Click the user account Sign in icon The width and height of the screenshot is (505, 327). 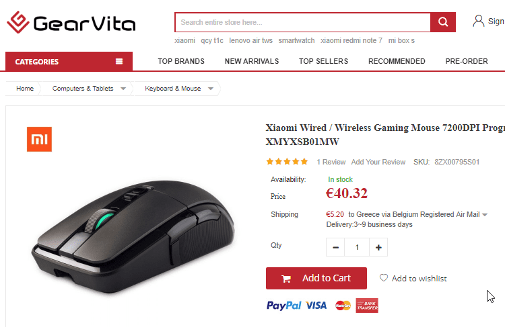coord(478,21)
